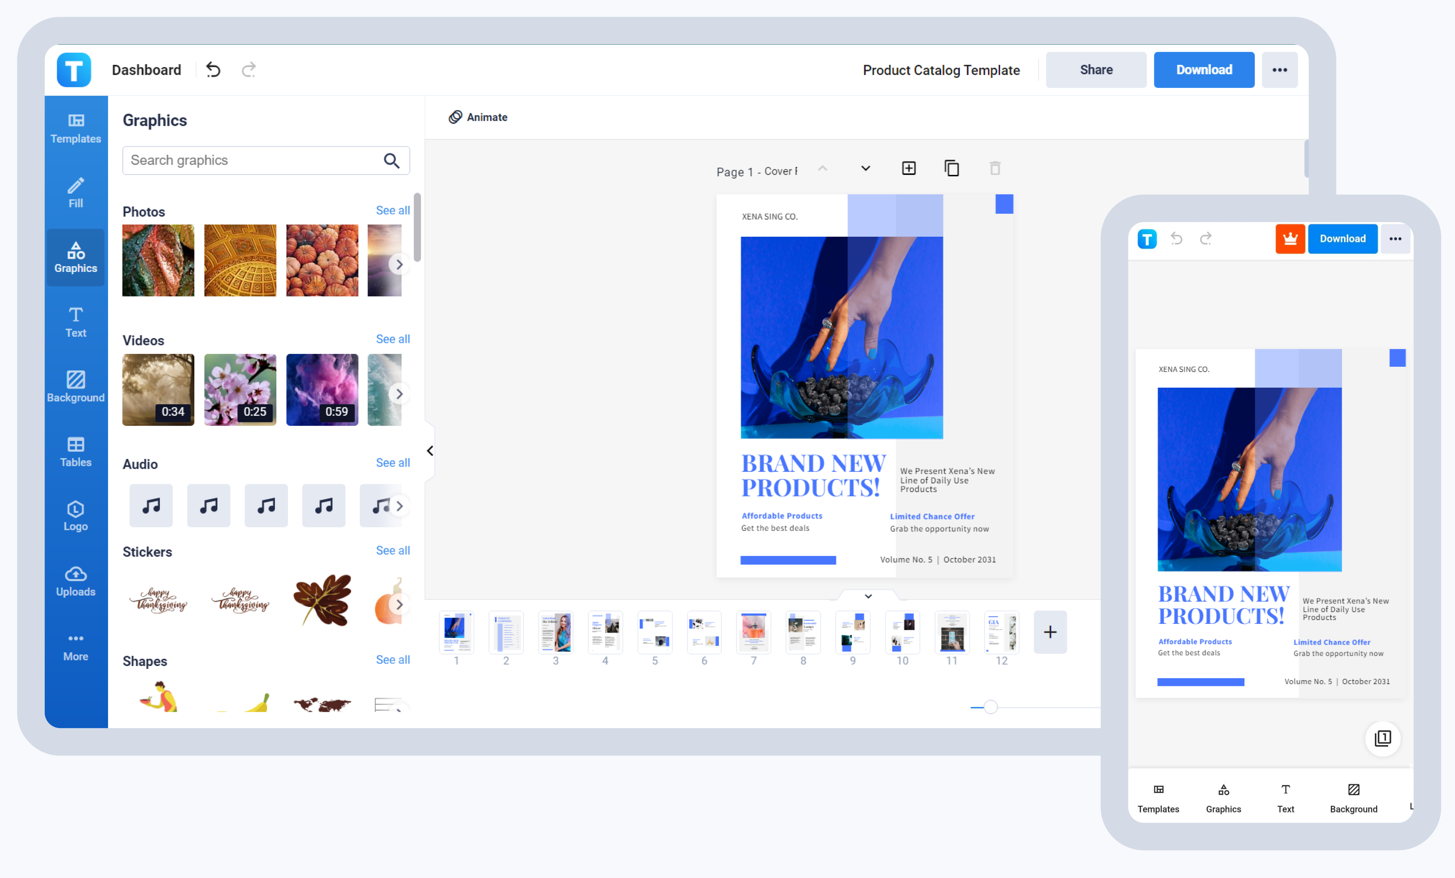Open the Page 1 Cover dropdown
Image resolution: width=1455 pixels, height=878 pixels.
[865, 168]
